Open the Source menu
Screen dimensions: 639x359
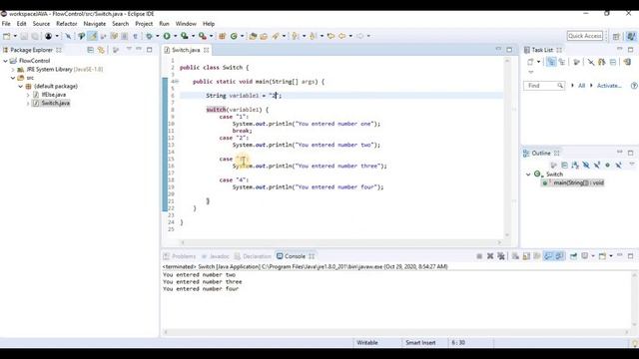click(x=41, y=24)
